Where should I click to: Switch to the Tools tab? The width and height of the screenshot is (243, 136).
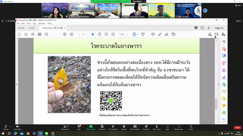coord(32,28)
